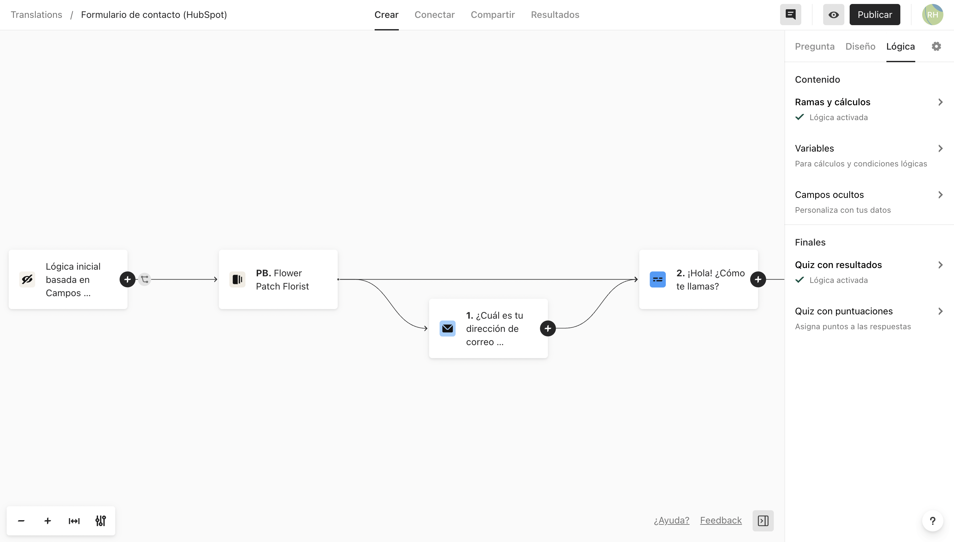Expand Ramas y cálculos chevron
This screenshot has width=954, height=542.
click(x=940, y=102)
